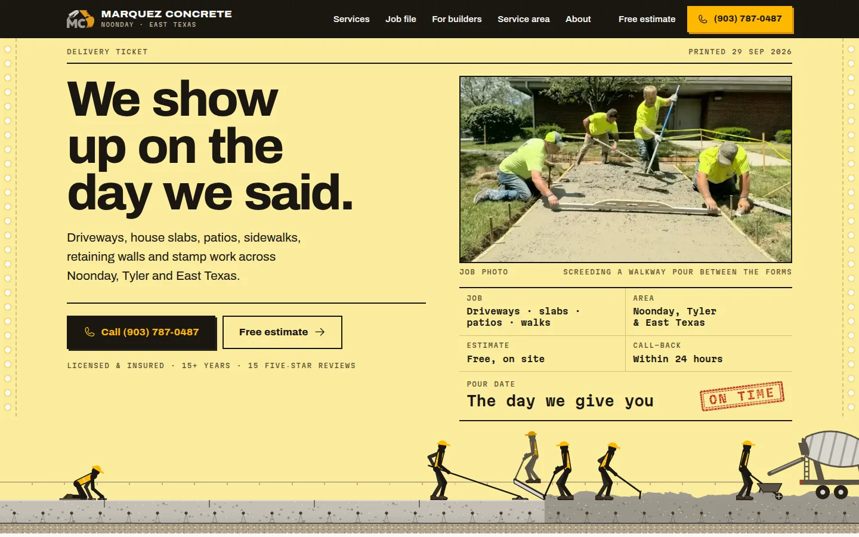Image resolution: width=859 pixels, height=537 pixels.
Task: Open the About page link
Action: tap(578, 19)
